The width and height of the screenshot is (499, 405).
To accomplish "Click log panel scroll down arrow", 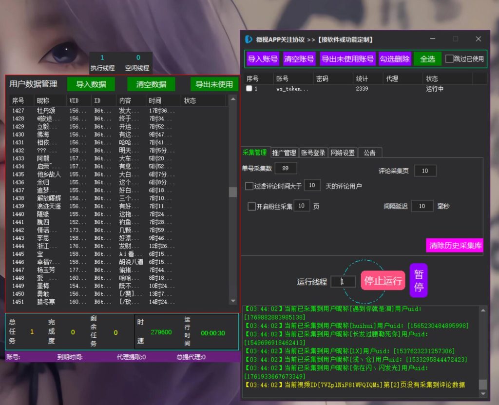I will pyautogui.click(x=483, y=393).
